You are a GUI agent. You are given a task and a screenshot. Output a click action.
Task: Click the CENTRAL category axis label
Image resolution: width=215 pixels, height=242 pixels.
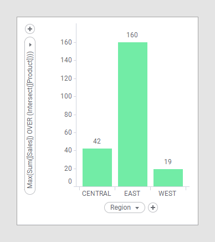point(96,194)
